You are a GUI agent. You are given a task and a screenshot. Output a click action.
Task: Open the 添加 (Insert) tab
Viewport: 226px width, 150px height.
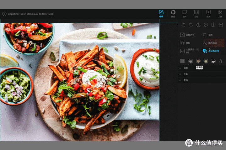208,14
